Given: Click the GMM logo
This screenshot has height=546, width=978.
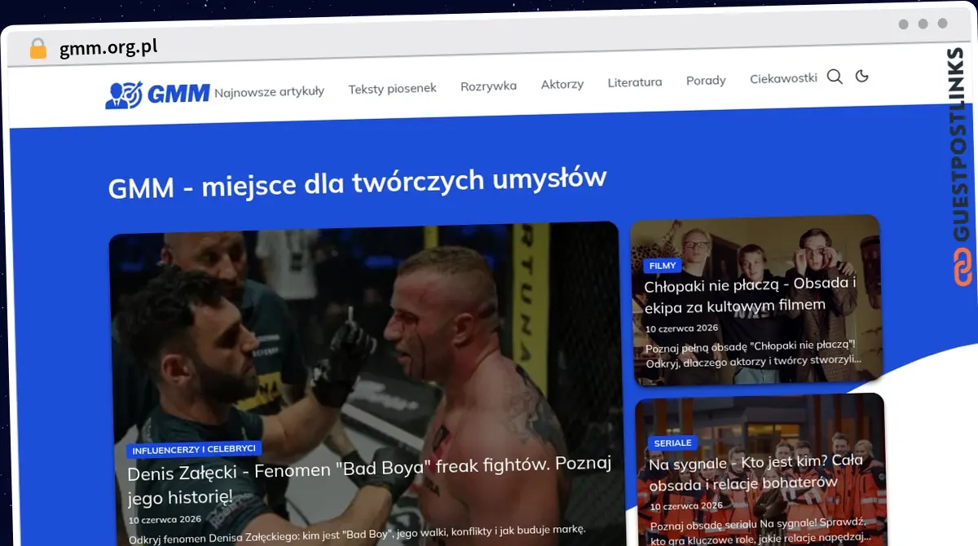Looking at the screenshot, I should coord(157,95).
